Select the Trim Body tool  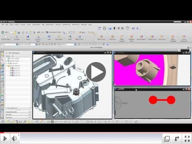(x=59, y=38)
